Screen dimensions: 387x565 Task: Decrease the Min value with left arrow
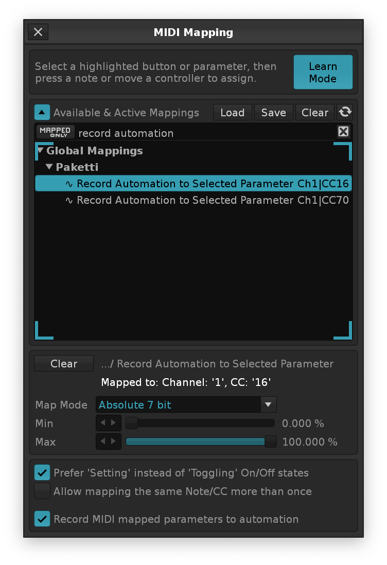[x=103, y=423]
